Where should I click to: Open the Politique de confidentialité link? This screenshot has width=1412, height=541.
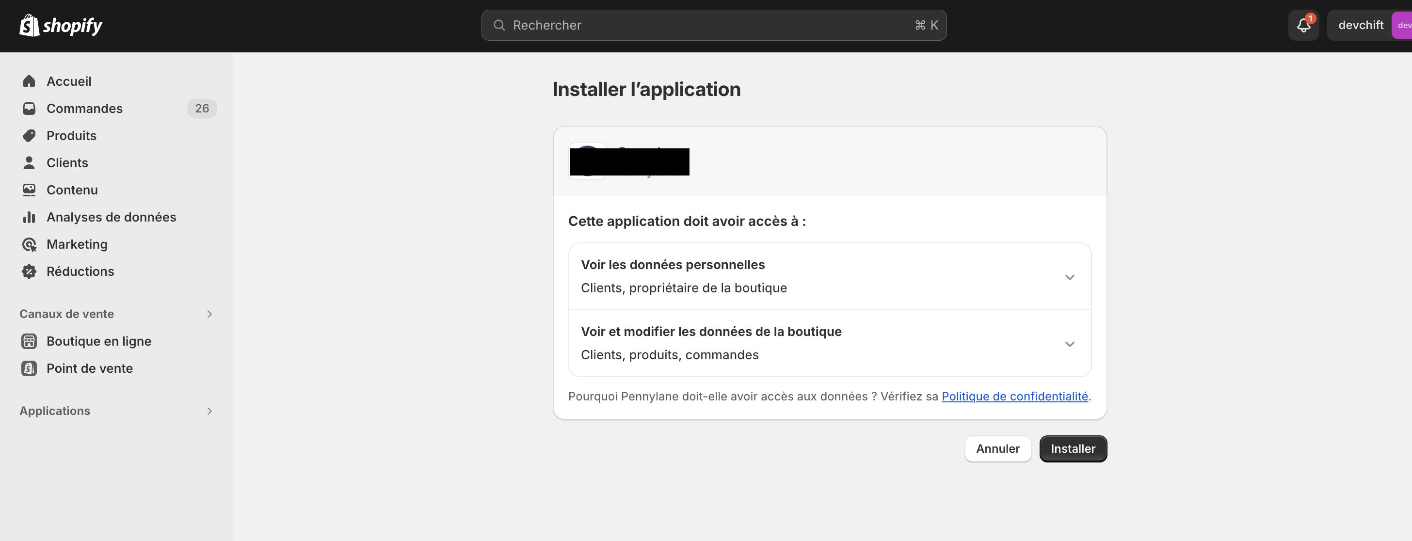1014,396
